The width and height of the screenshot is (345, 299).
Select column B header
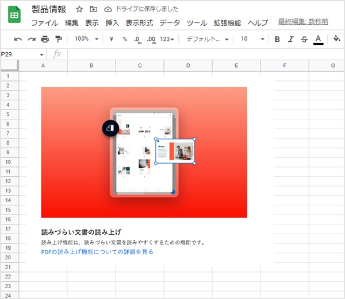click(x=91, y=65)
